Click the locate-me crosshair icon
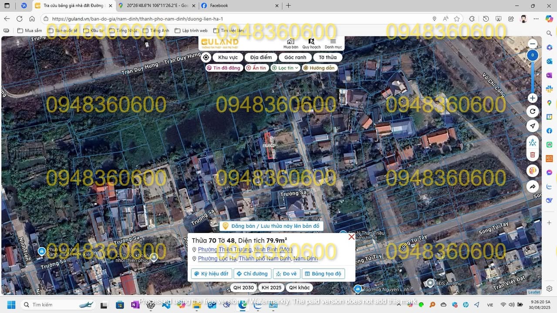Image resolution: width=557 pixels, height=313 pixels. coord(206,57)
